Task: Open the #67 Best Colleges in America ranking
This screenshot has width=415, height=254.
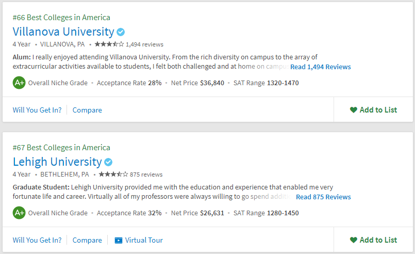Action: (x=61, y=148)
